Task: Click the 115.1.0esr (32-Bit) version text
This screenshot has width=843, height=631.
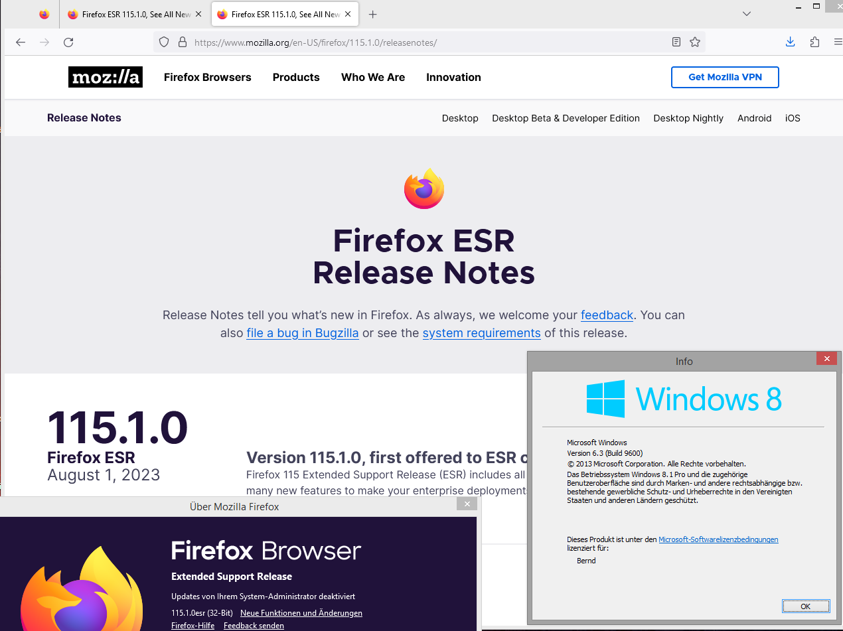Action: 202,613
